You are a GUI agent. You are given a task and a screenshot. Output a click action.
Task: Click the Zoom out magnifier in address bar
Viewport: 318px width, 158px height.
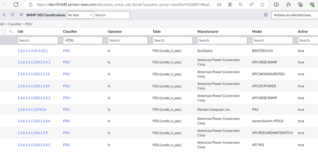coord(241,4)
